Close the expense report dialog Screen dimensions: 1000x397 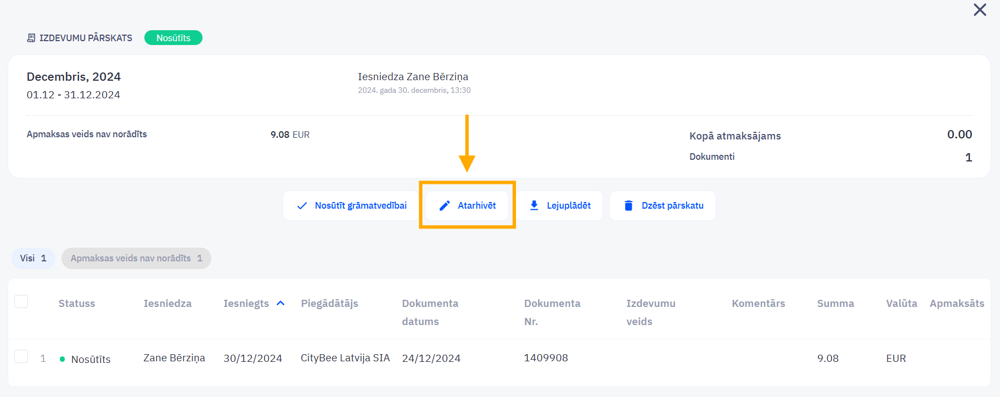980,10
